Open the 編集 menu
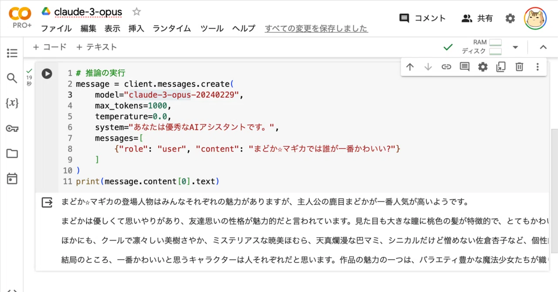Image resolution: width=558 pixels, height=292 pixels. point(88,28)
